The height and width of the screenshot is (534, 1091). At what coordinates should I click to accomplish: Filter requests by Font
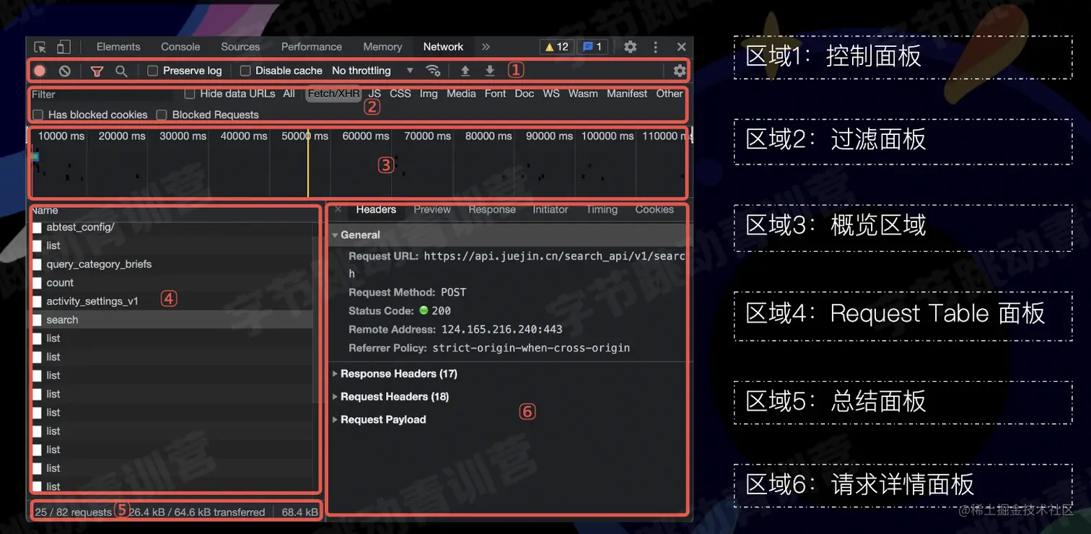click(495, 94)
